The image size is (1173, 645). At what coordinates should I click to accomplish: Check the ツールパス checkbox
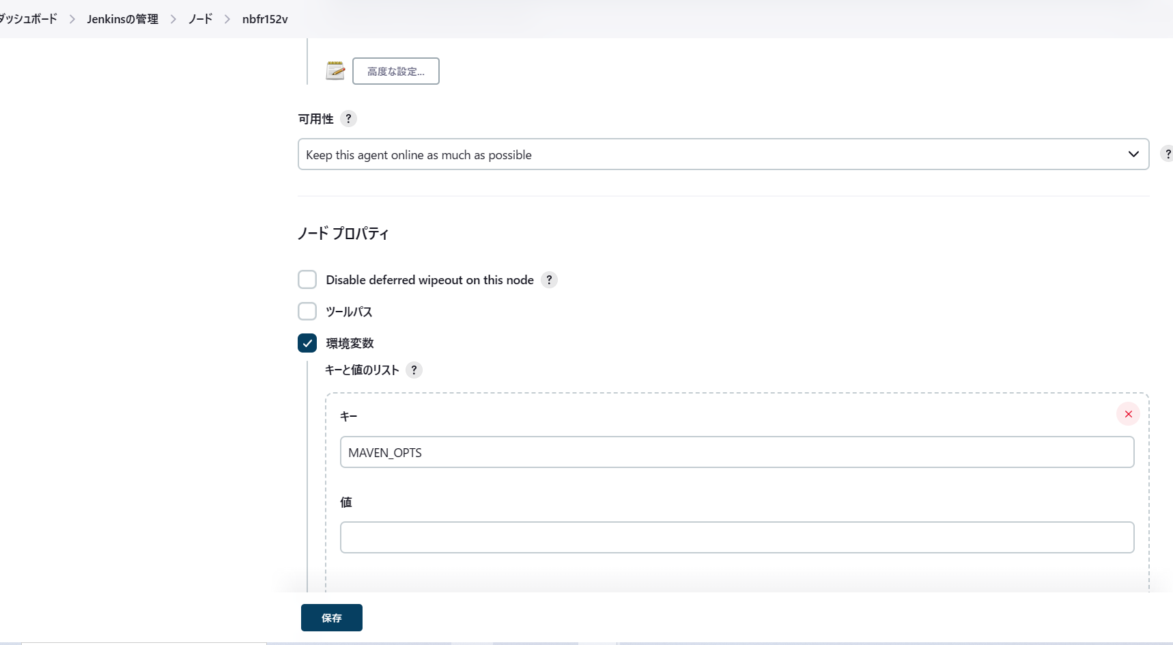(x=307, y=312)
